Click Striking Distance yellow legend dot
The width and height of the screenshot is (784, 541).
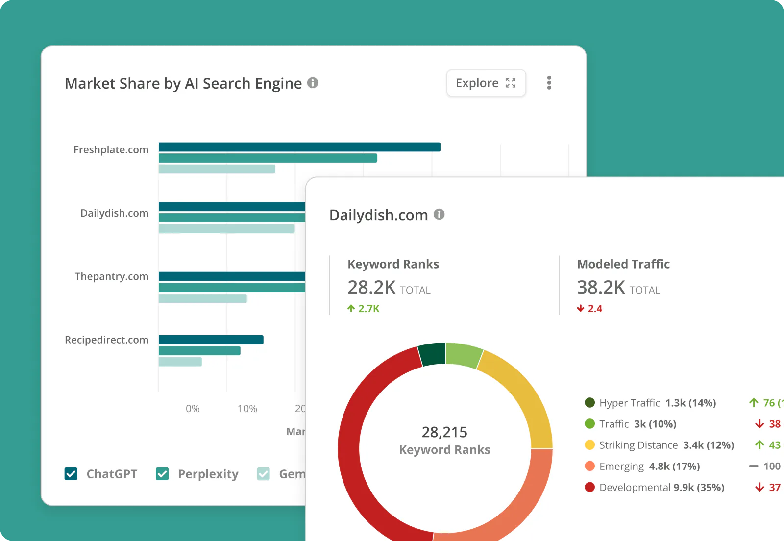590,445
